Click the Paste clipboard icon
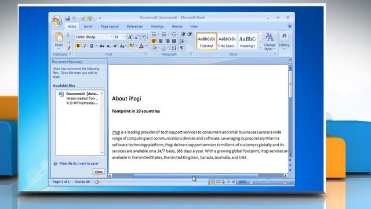Screen dimensions: 371x209 (x=59, y=37)
